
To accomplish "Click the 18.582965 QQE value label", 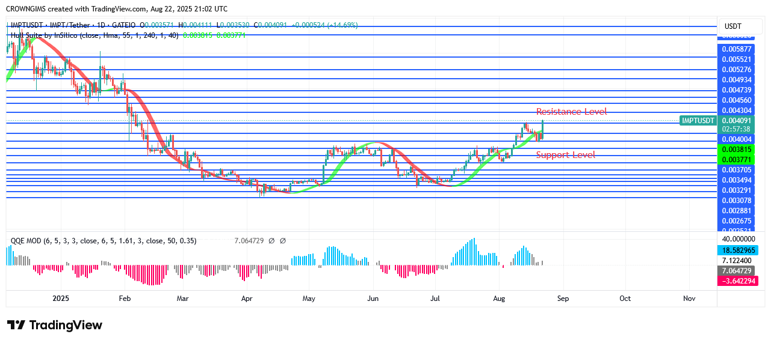I will (x=738, y=250).
